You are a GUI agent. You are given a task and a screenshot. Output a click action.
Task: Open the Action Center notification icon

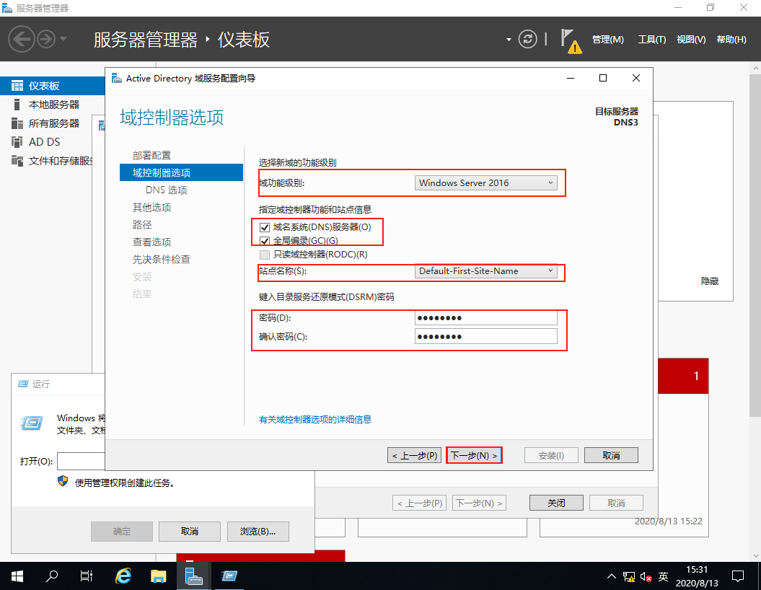coord(738,576)
